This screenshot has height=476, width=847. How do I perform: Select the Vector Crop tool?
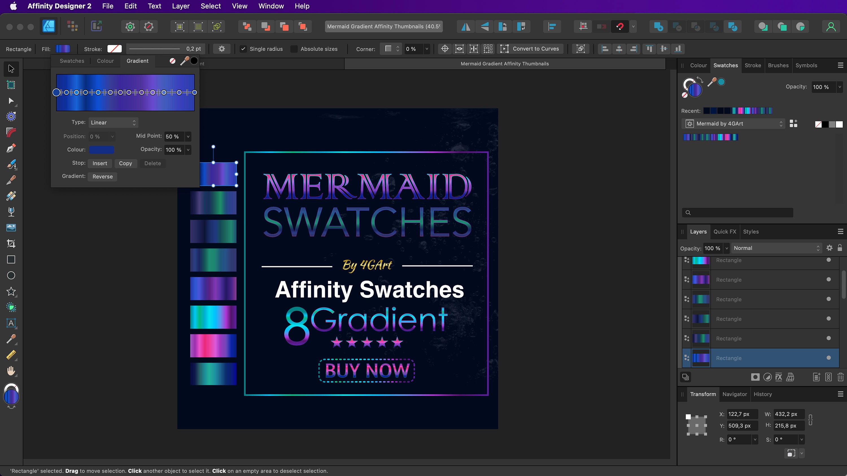[11, 244]
